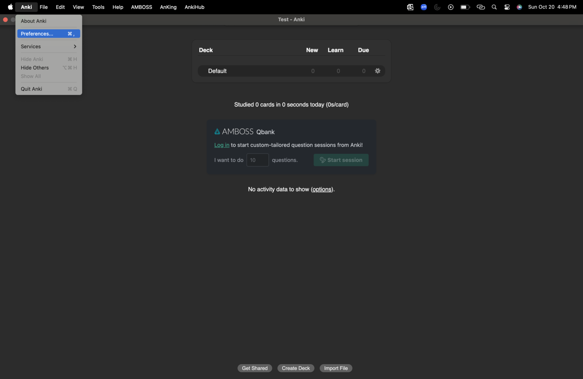Click the menu bar date and time

coord(552,7)
